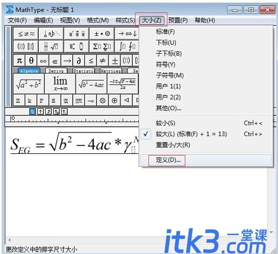Screen dimensions: 278x254
Task: Insert the less-than-or-equal symbol
Action: point(91,61)
